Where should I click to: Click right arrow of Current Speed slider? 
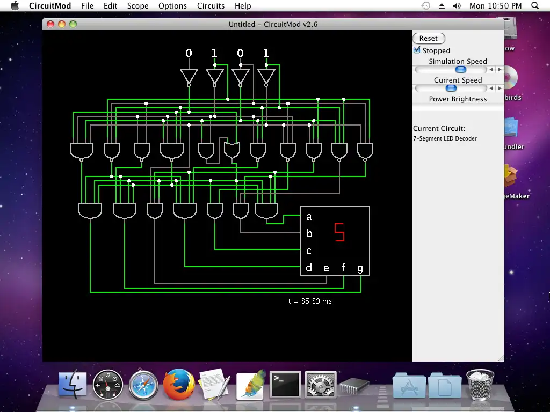click(x=500, y=89)
